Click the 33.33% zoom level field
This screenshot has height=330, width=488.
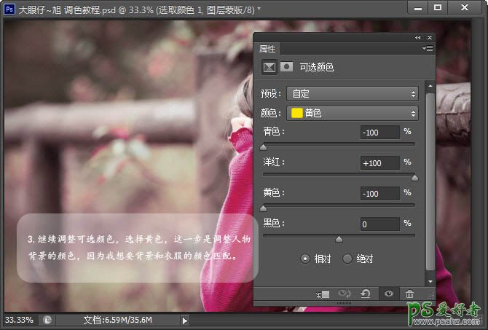(x=20, y=320)
